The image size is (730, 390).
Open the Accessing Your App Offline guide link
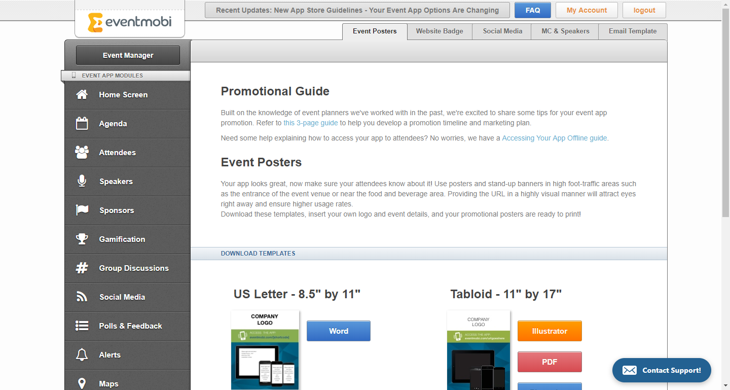point(555,138)
